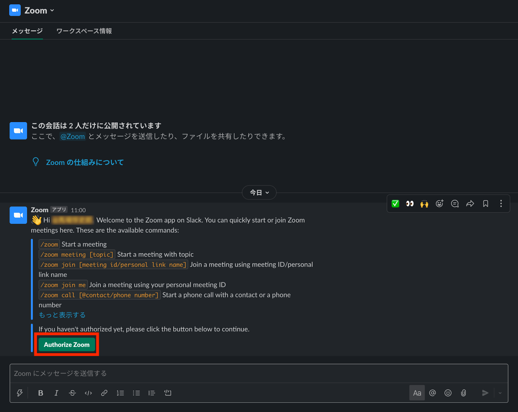React with the eyes emoji

[x=410, y=204]
